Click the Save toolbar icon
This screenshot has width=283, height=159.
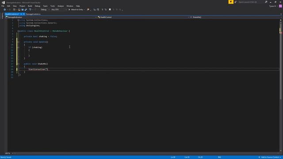pyautogui.click(x=23, y=10)
